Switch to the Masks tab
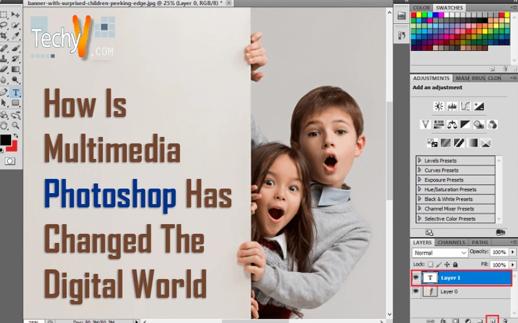This screenshot has height=323, width=518. (462, 78)
